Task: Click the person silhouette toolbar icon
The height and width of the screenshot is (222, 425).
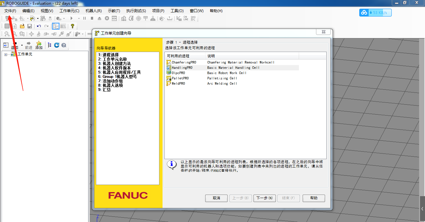Action: tap(153, 18)
